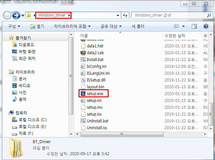Select the ISSetup.dll file
This screenshot has height=160, width=215.
tap(93, 80)
